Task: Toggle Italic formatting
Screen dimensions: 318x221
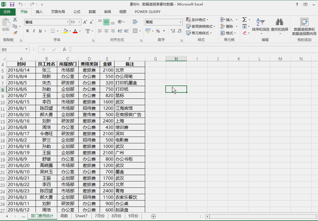Action: pos(34,31)
